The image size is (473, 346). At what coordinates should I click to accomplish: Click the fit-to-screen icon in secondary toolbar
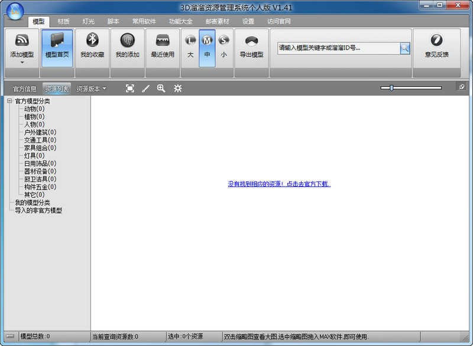[130, 89]
